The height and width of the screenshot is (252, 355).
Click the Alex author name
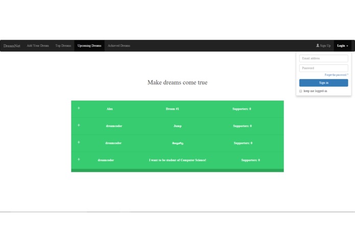pos(110,109)
